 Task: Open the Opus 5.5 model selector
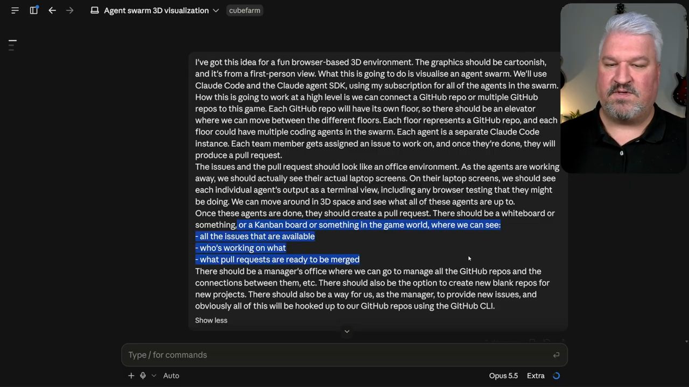tap(503, 376)
